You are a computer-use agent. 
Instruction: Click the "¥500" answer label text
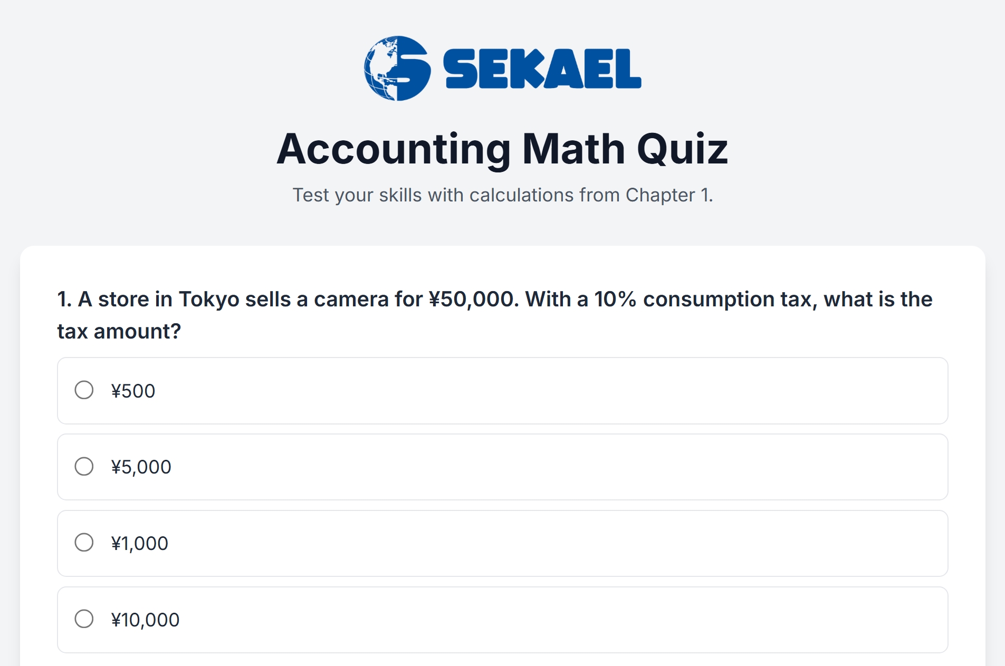tap(133, 391)
